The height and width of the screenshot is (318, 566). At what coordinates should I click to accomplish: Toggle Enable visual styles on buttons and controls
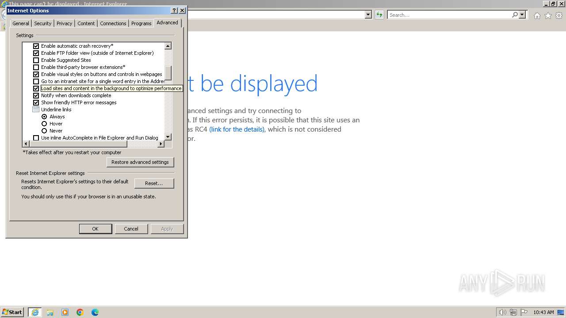[x=36, y=74]
